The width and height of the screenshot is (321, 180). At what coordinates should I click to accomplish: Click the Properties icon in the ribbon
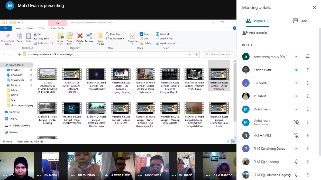coord(133,36)
